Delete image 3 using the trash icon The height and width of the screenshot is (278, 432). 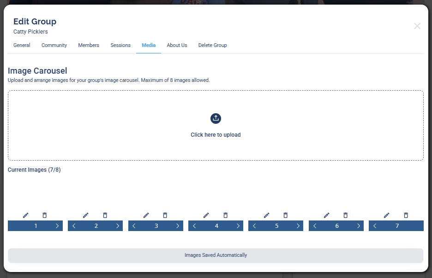click(x=165, y=215)
